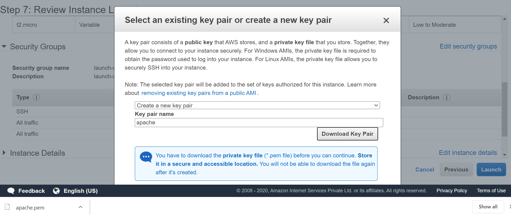Click the info icon beside Description column

pos(446,97)
